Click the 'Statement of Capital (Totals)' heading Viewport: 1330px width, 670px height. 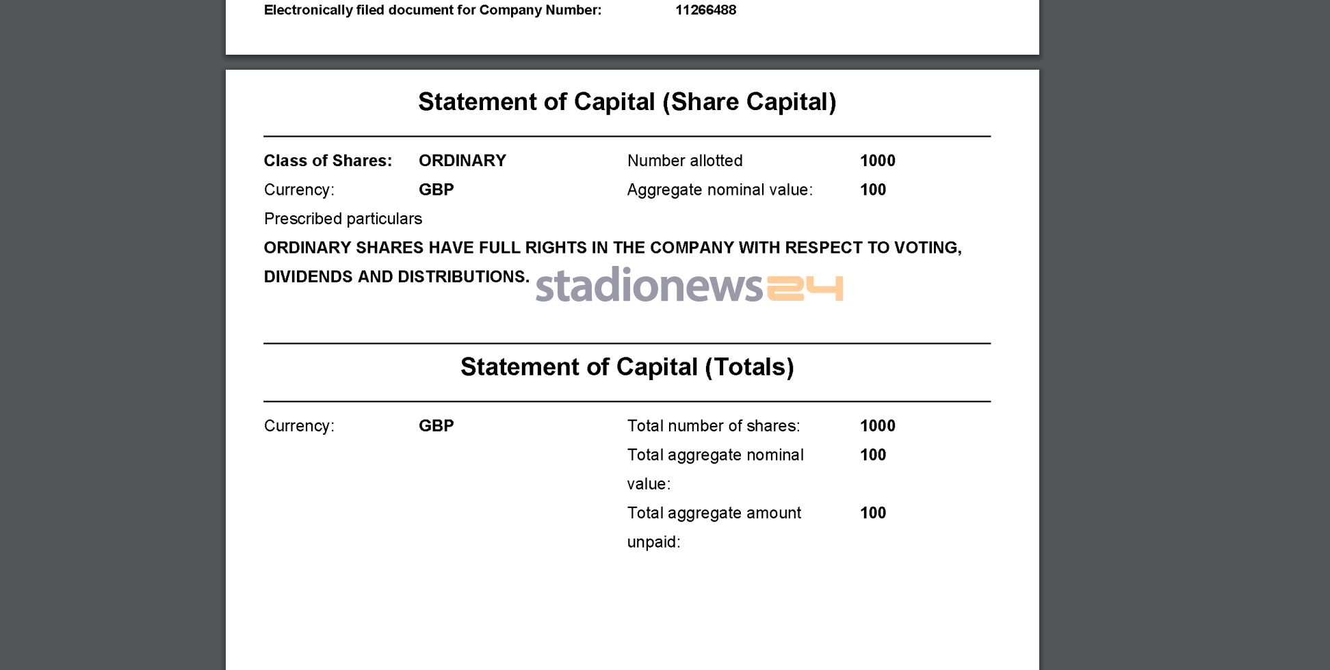(627, 367)
